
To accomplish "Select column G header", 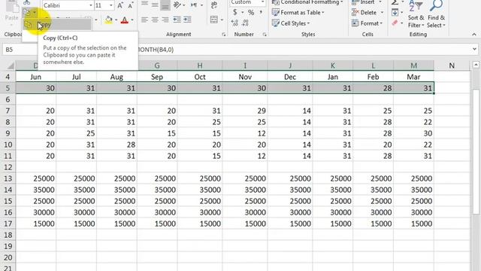I will tap(157, 65).
